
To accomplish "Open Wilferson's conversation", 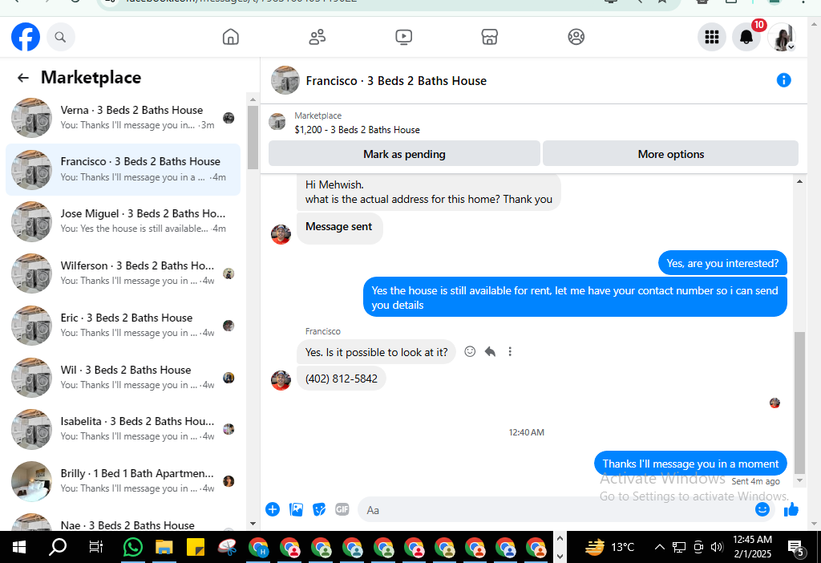I will point(123,273).
